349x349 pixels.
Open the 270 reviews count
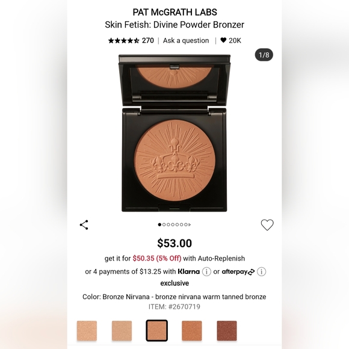148,40
